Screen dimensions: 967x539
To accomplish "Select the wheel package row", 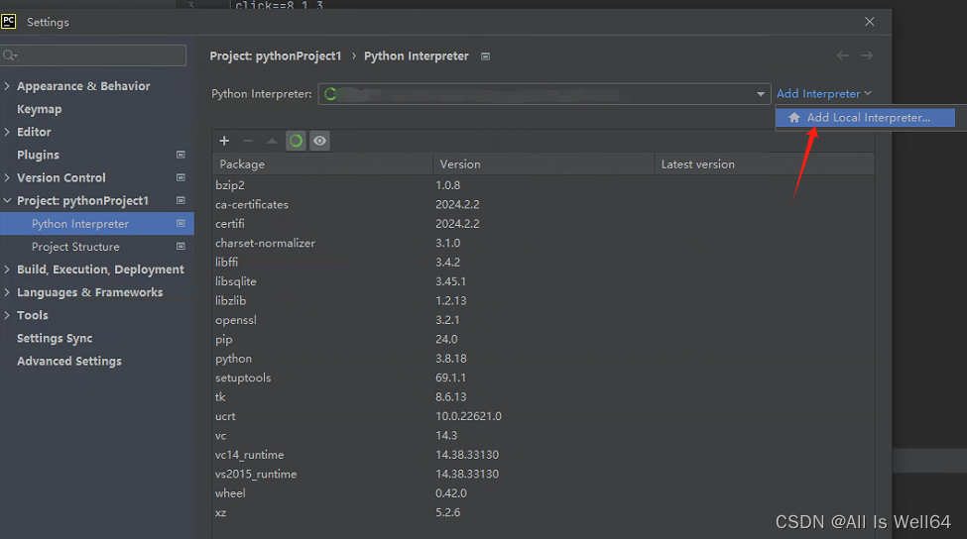I will [543, 493].
